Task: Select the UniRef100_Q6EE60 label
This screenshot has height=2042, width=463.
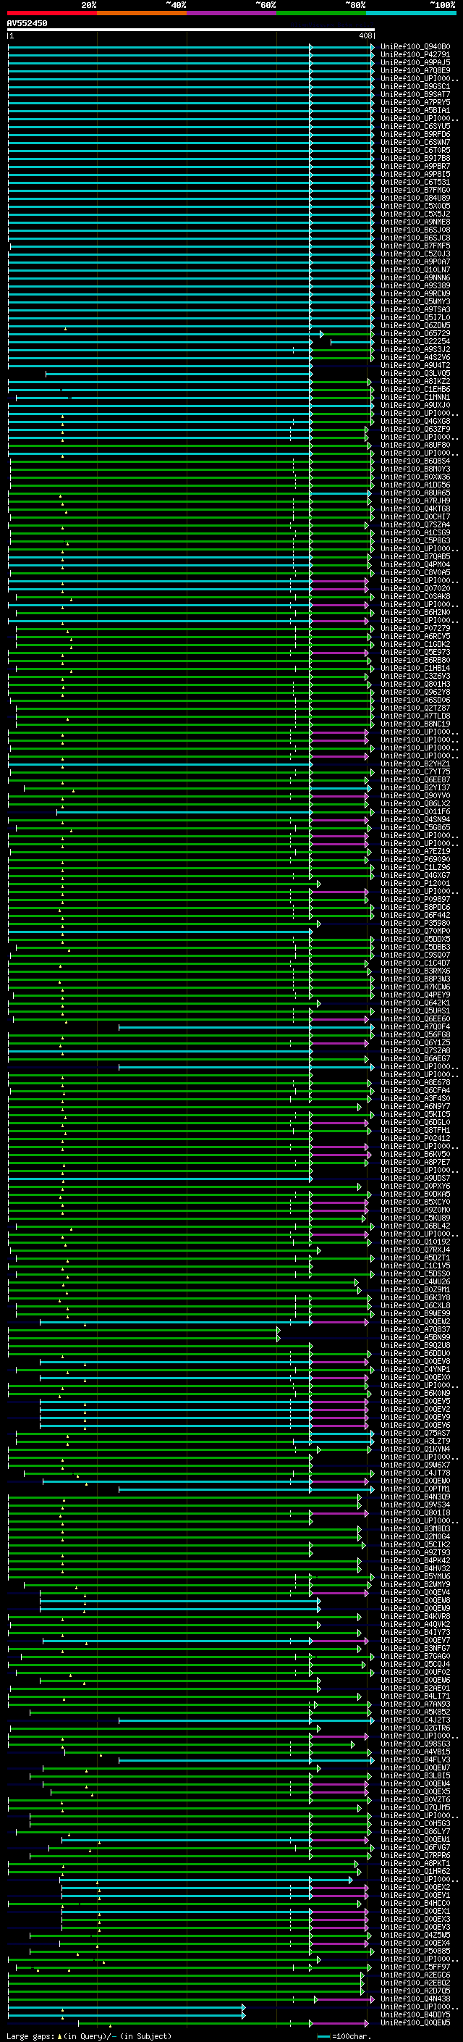Action: [415, 1018]
